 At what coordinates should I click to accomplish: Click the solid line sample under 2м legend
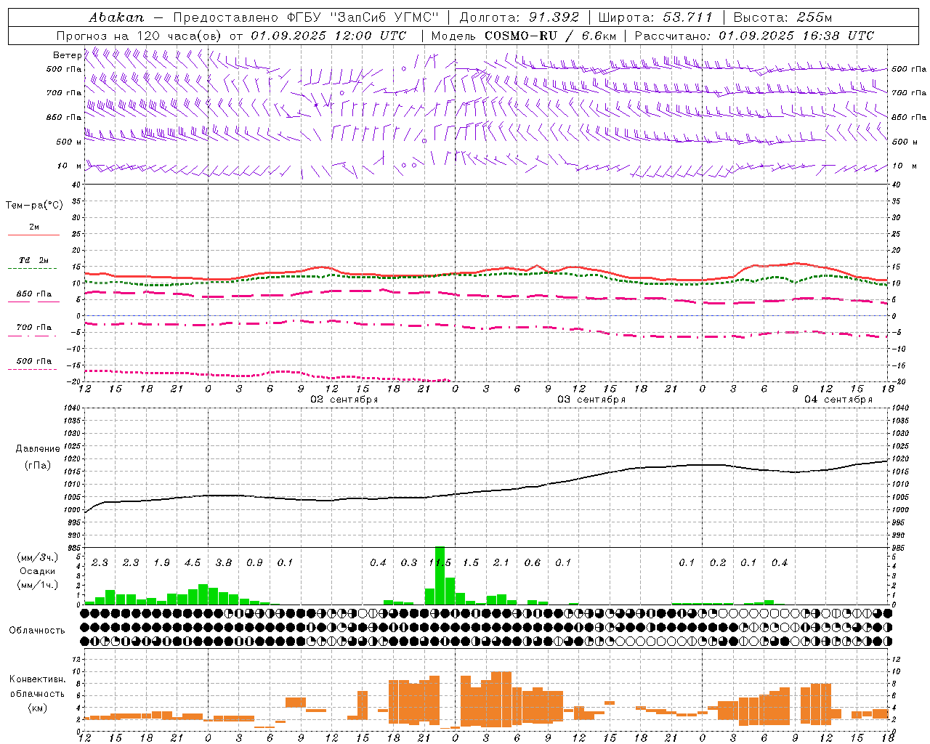click(x=33, y=235)
